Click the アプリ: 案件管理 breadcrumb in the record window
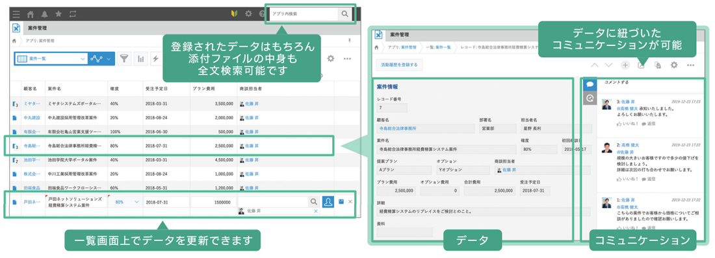Screen dimensions: 715x258 402,47
